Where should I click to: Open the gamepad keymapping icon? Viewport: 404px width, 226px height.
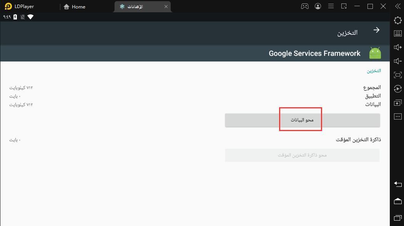(x=305, y=6)
